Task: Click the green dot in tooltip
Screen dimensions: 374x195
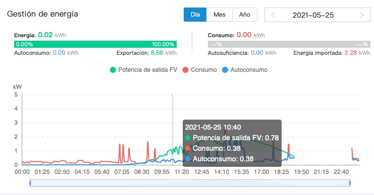Action: (188, 138)
